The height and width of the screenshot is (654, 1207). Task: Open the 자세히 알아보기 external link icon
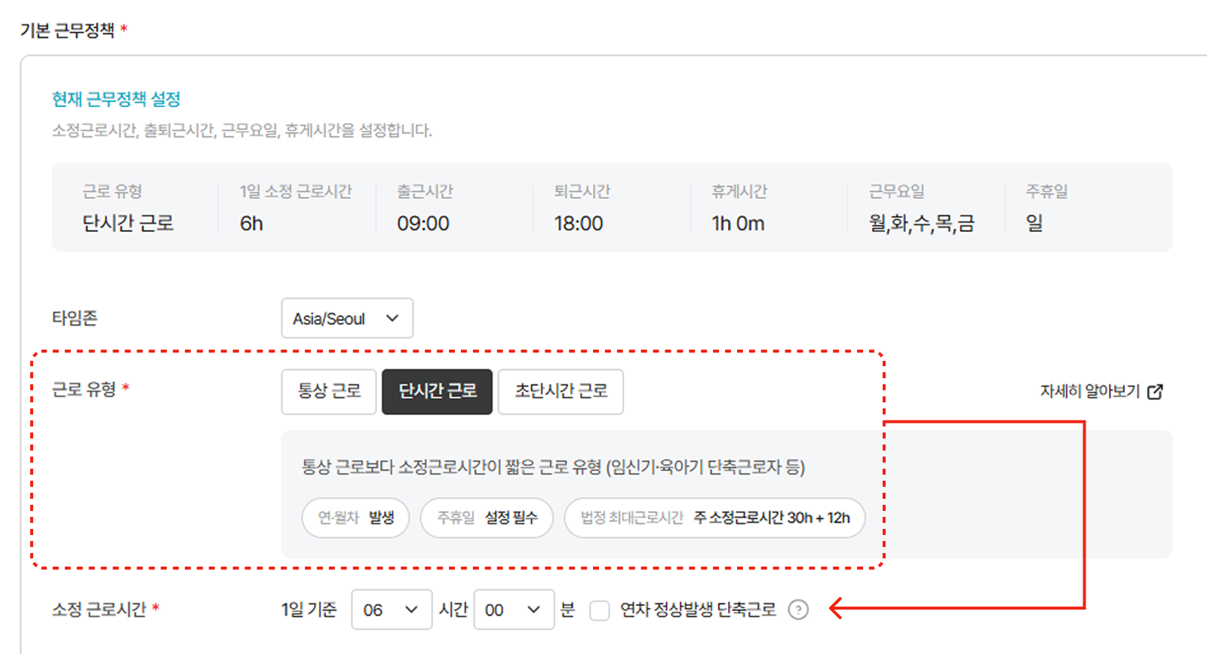(1155, 392)
